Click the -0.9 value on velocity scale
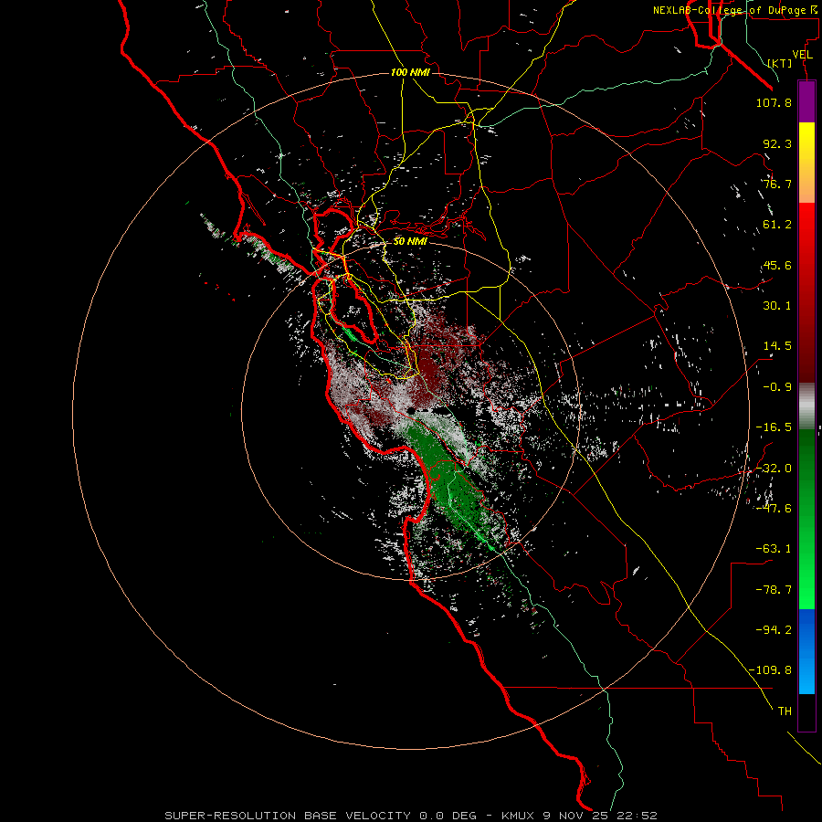Screen dimensions: 822x822 click(x=777, y=387)
